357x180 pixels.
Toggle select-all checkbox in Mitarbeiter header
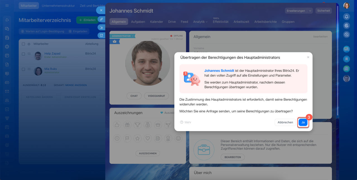(23, 44)
